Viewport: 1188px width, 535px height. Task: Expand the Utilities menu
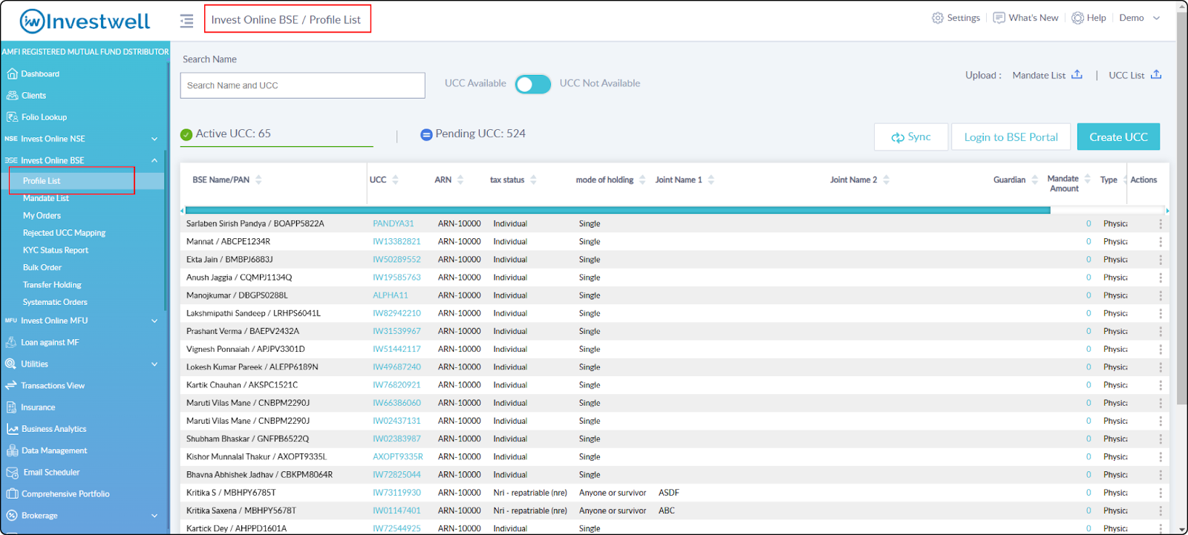[154, 364]
